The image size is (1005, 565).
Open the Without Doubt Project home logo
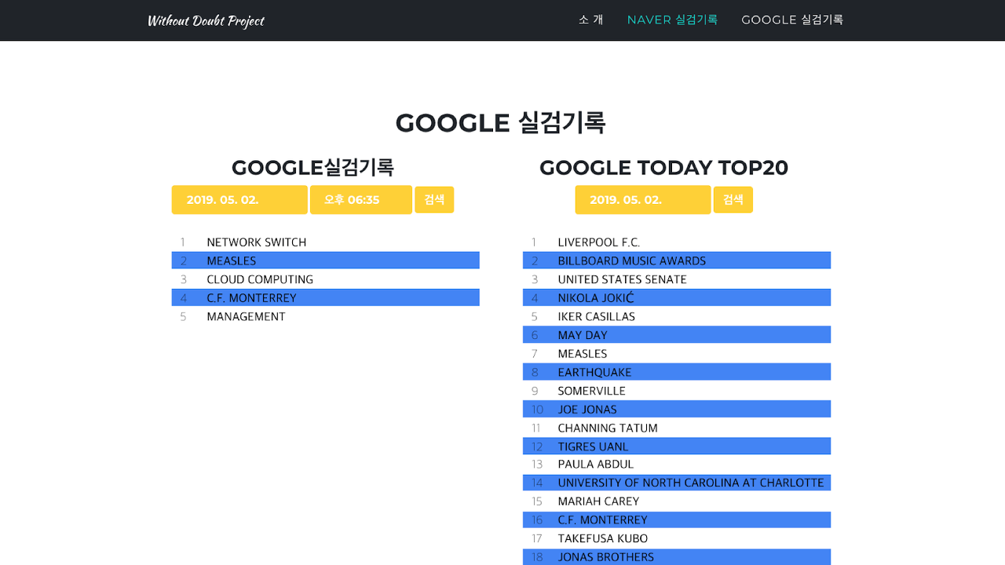pyautogui.click(x=206, y=20)
